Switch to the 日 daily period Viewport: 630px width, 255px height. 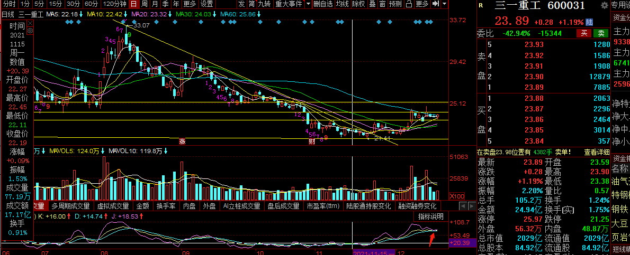tap(133, 4)
